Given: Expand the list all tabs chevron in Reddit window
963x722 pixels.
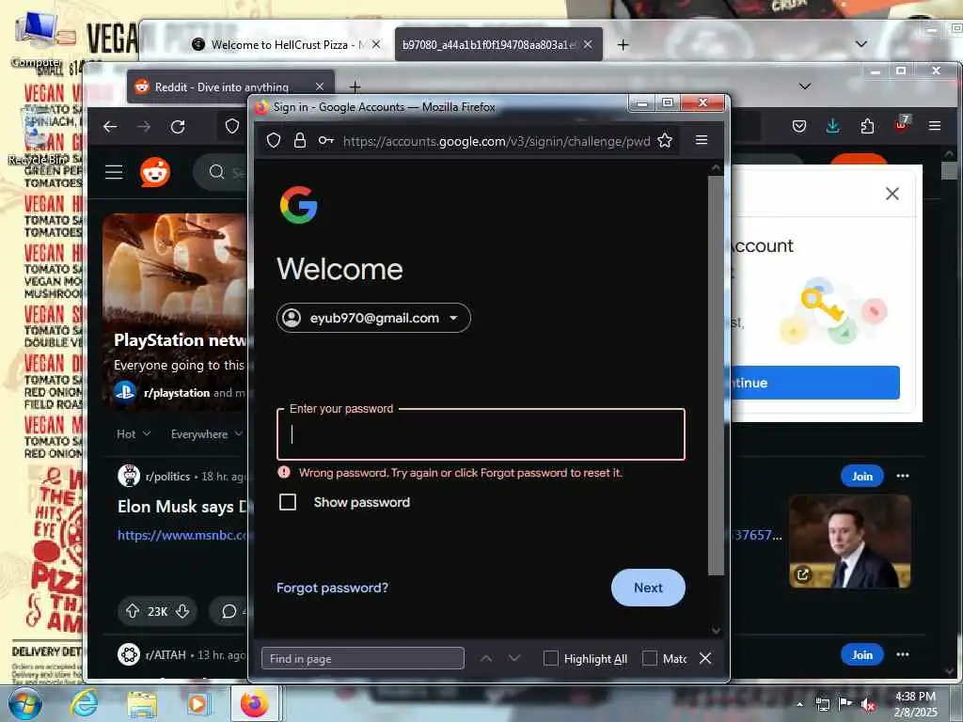Looking at the screenshot, I should pyautogui.click(x=805, y=86).
